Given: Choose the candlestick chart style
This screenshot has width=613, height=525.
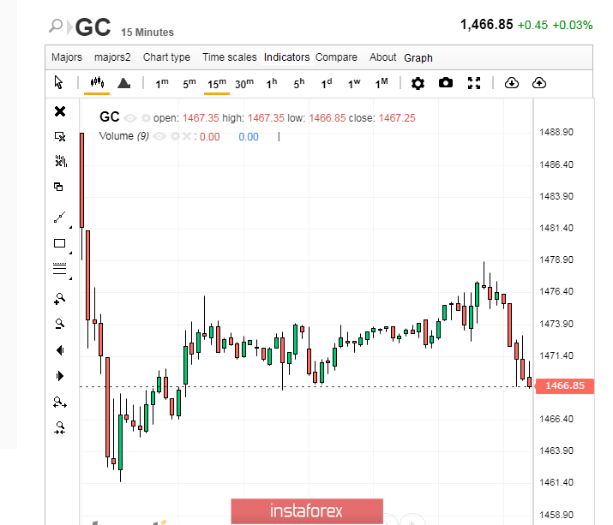Looking at the screenshot, I should [97, 82].
